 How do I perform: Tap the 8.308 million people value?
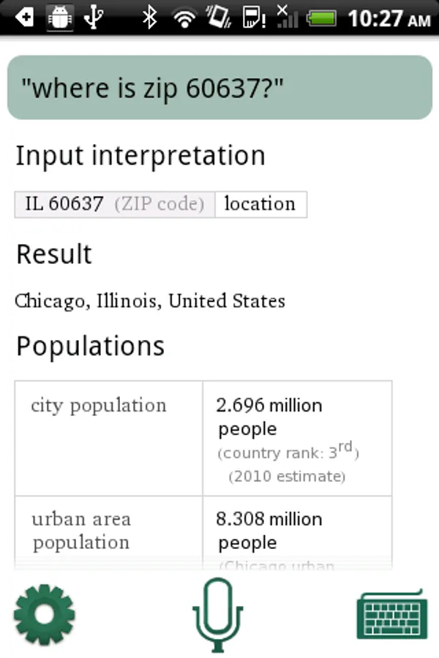(x=269, y=531)
